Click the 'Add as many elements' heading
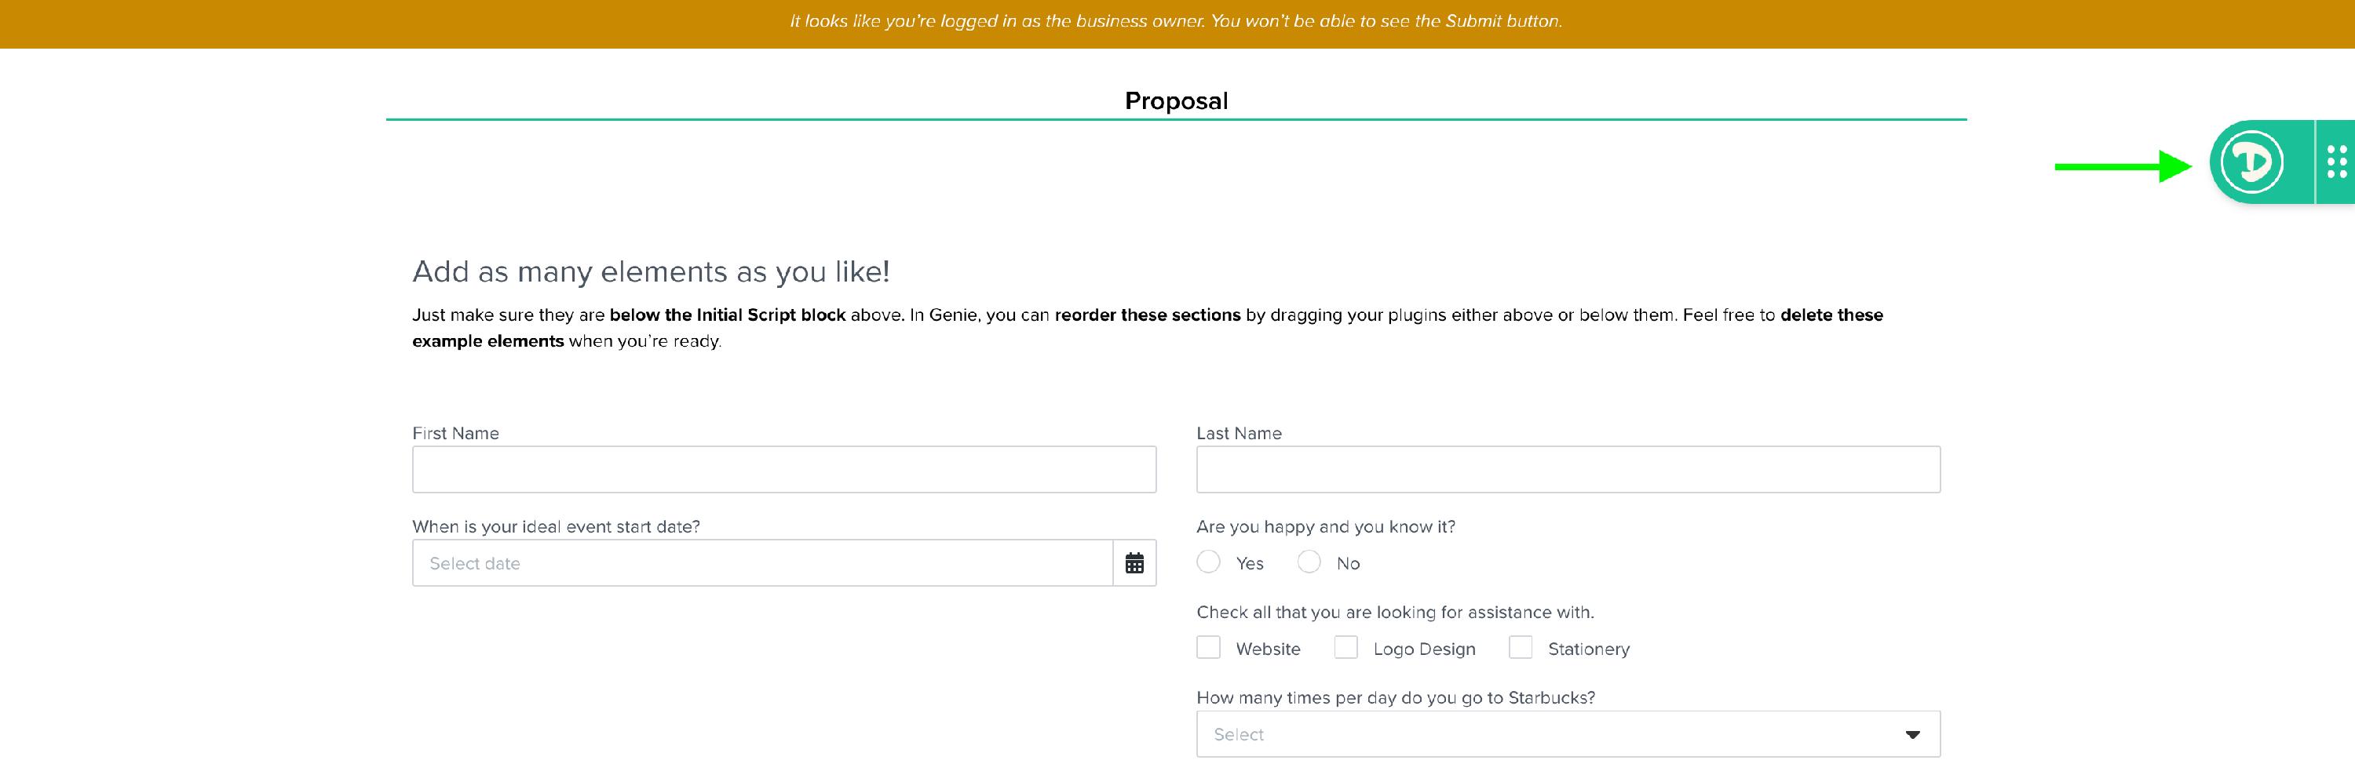 [651, 271]
